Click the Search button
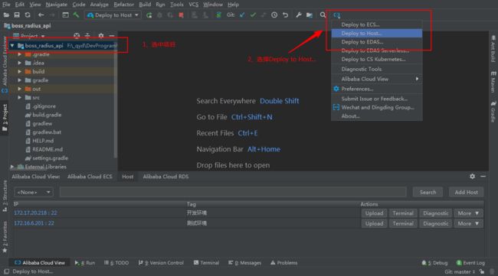 pyautogui.click(x=428, y=192)
